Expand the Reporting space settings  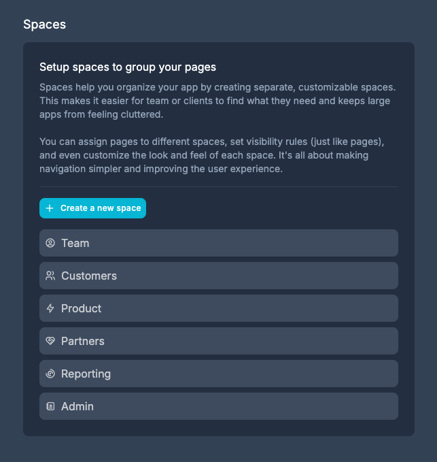[218, 374]
